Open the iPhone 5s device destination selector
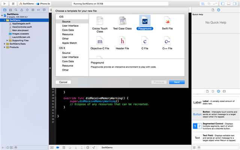 click(43, 4)
